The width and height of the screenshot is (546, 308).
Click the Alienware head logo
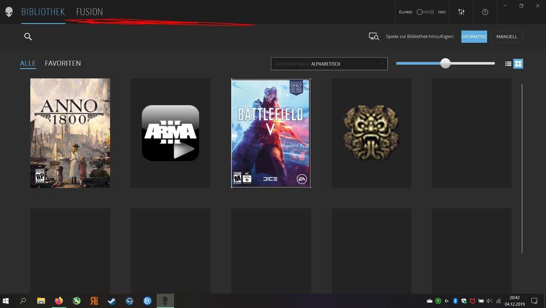pos(9,12)
